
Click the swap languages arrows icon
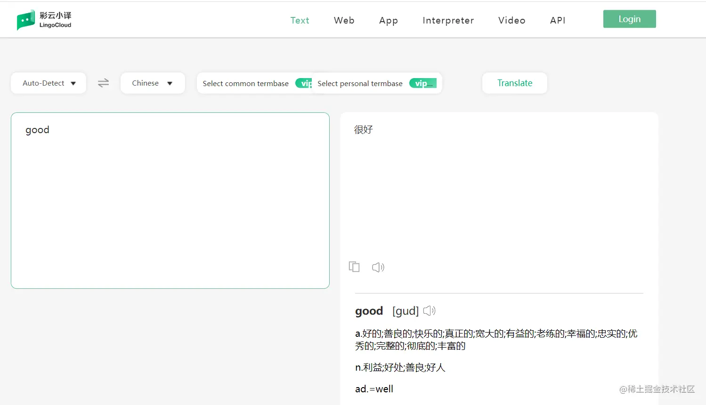point(103,83)
